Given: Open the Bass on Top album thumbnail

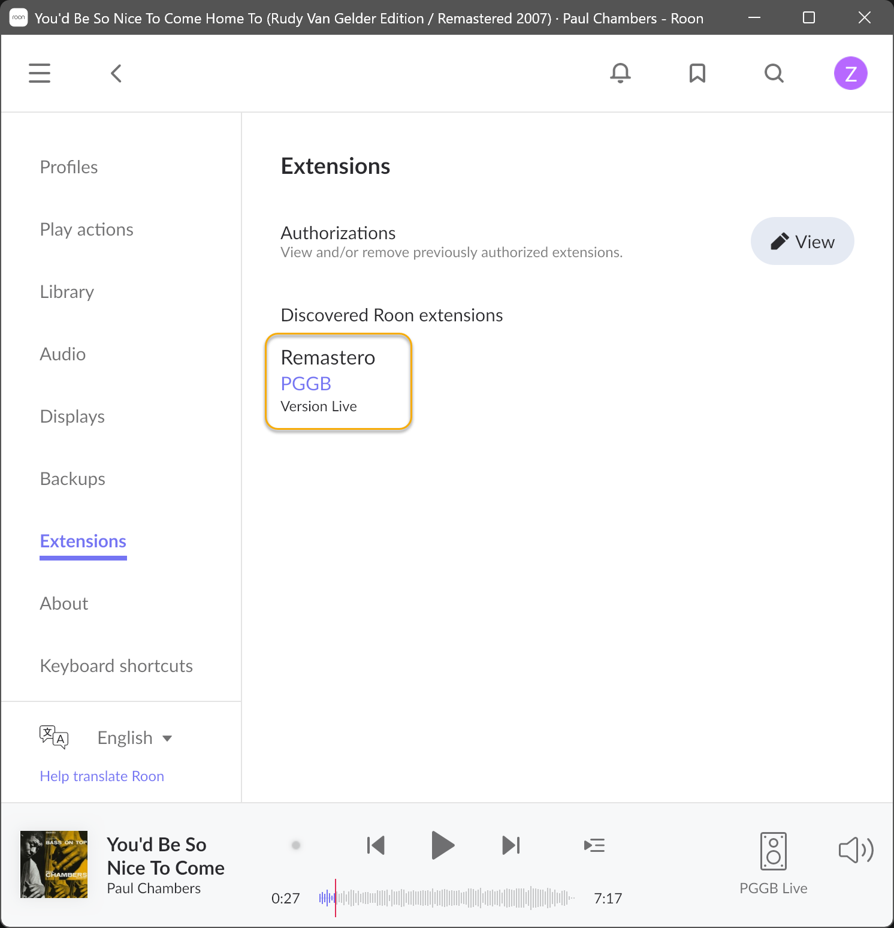Looking at the screenshot, I should click(x=54, y=864).
